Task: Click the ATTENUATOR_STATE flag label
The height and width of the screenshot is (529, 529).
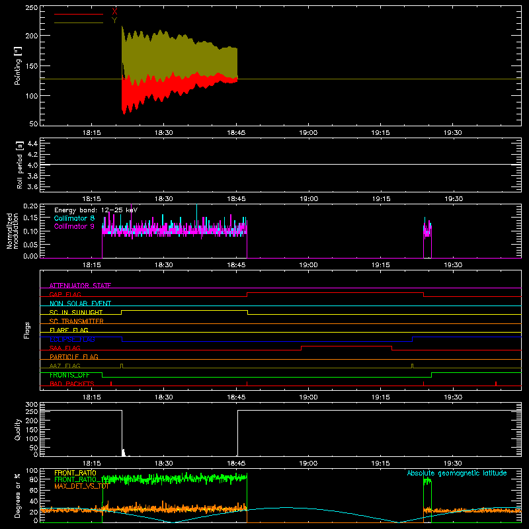Action: (80, 286)
